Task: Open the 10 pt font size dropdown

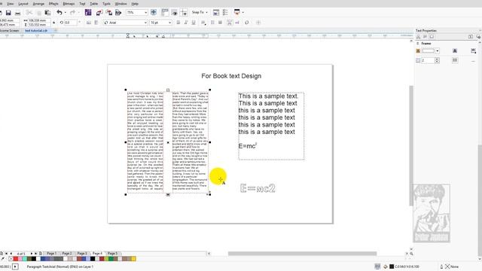Action: pyautogui.click(x=169, y=23)
